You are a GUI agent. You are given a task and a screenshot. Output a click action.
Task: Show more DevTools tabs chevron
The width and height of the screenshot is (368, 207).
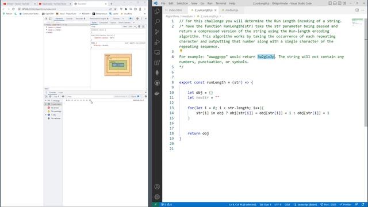click(x=123, y=18)
